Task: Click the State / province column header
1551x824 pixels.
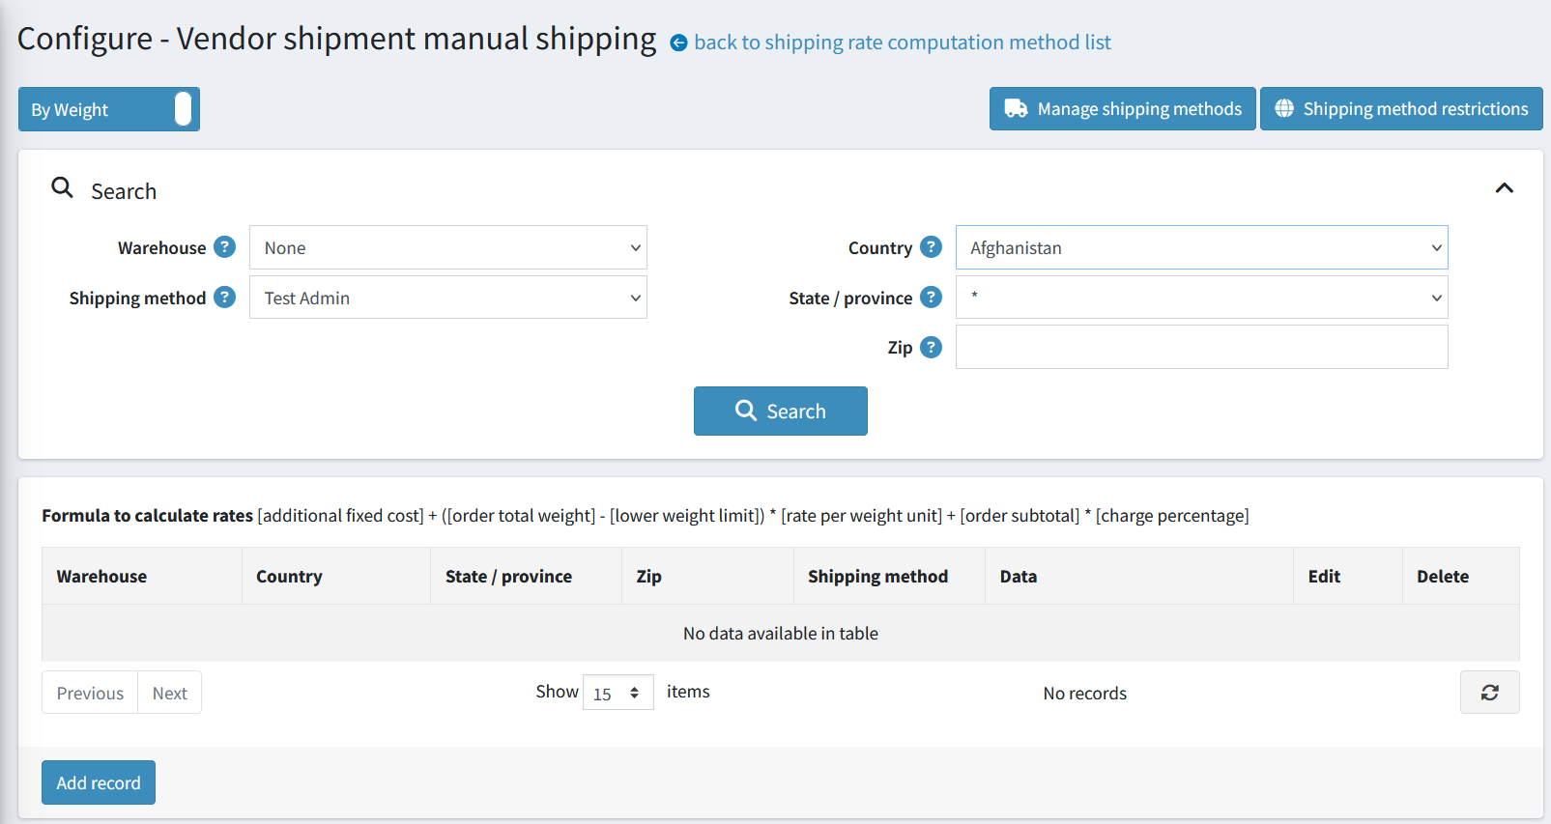Action: [x=527, y=577]
